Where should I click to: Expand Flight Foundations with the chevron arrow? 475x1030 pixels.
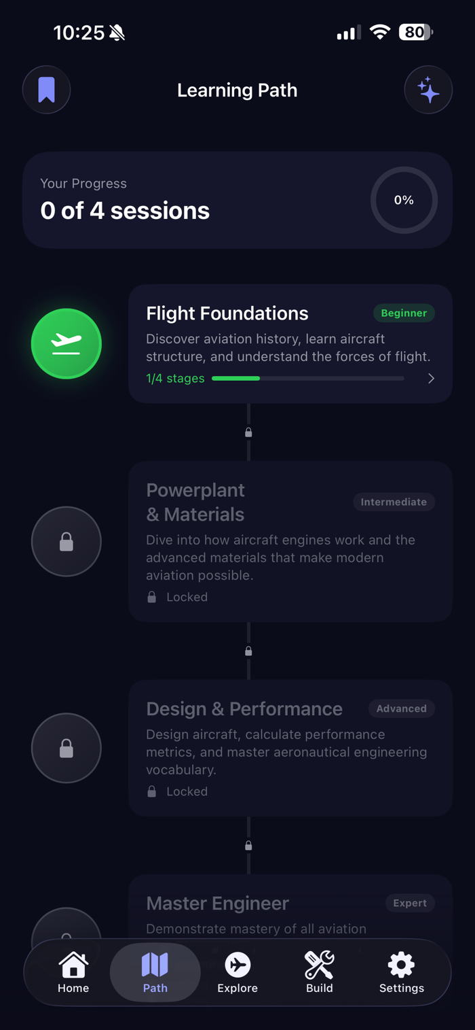pyautogui.click(x=431, y=379)
